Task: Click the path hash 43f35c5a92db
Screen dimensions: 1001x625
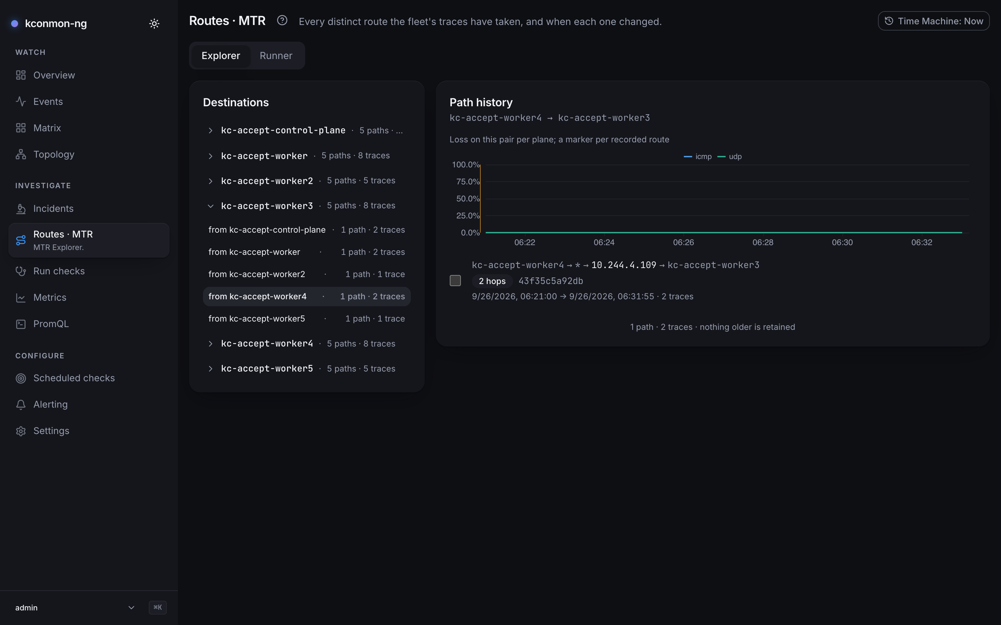Action: click(551, 281)
